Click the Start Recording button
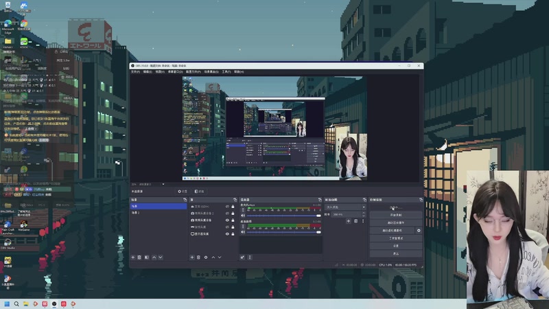The height and width of the screenshot is (309, 549). coord(396,215)
